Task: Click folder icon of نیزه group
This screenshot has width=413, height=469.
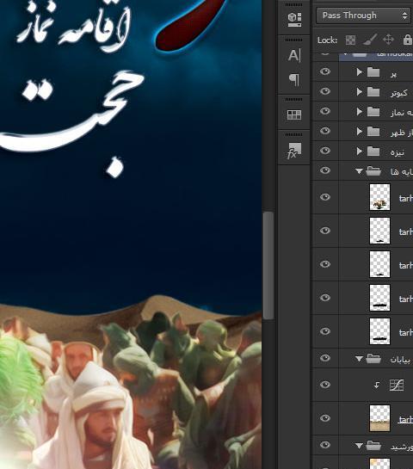Action: pos(373,151)
